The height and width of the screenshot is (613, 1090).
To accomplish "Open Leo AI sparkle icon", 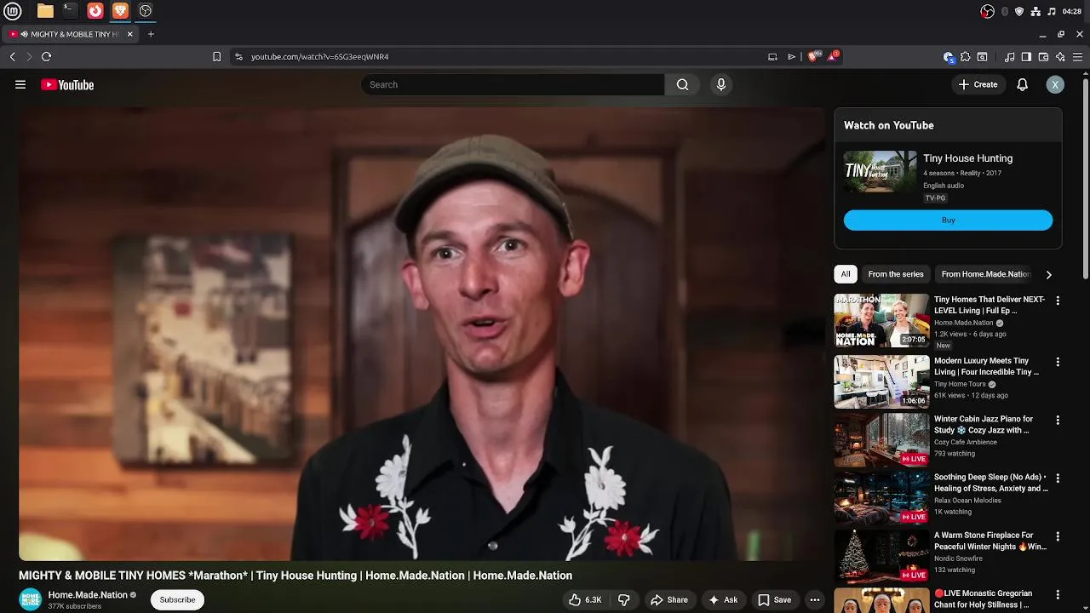I will [1060, 57].
